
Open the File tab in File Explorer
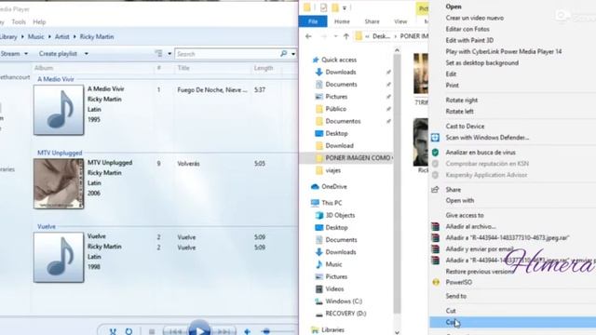tap(313, 21)
